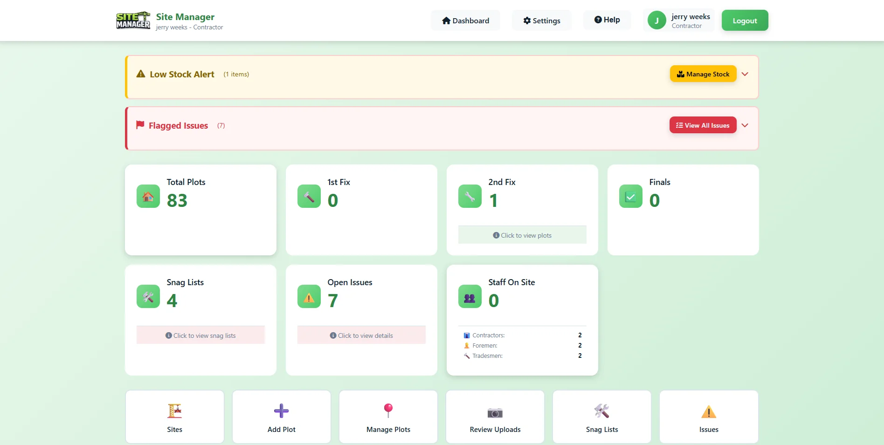884x445 pixels.
Task: Click the View All Issues button
Action: pos(703,125)
